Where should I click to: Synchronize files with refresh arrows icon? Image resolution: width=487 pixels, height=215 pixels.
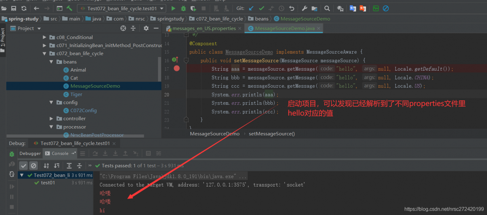24,8
